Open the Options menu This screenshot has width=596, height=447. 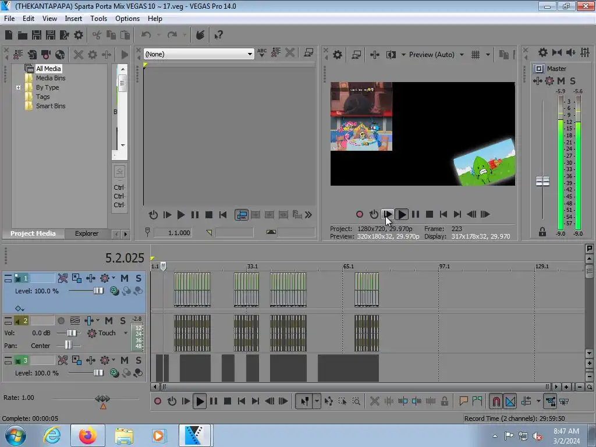(127, 19)
